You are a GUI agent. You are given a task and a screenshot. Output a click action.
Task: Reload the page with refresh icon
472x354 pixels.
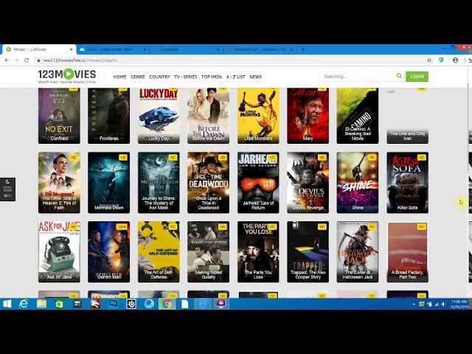point(27,60)
